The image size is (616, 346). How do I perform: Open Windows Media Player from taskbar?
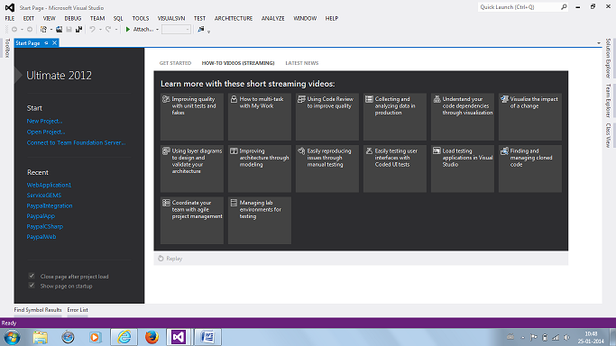(95, 337)
